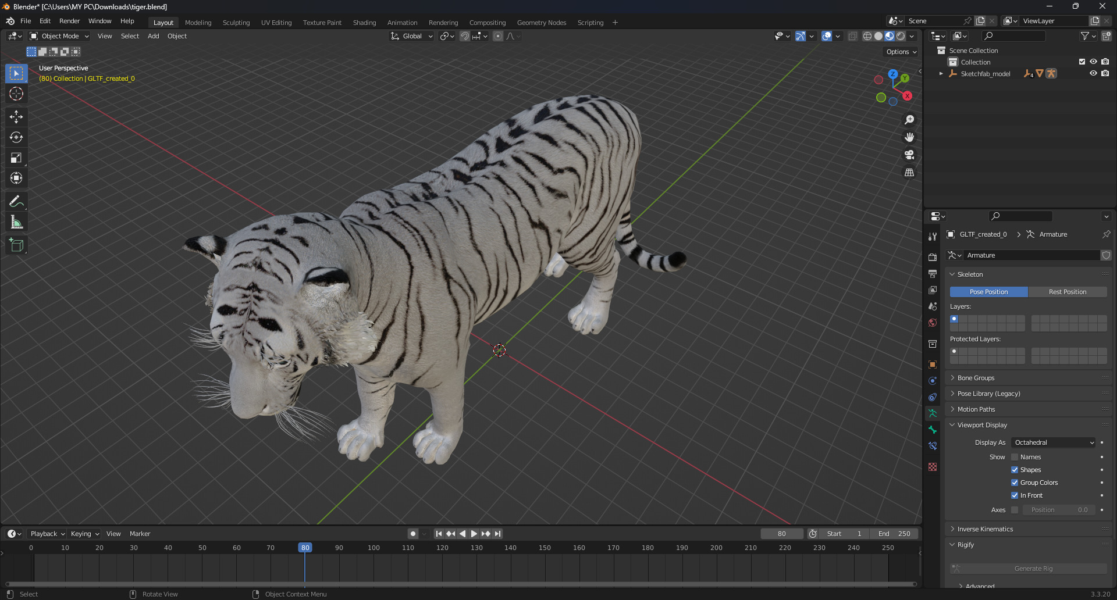Switch to the Animation workspace tab
This screenshot has height=600, width=1117.
tap(402, 23)
